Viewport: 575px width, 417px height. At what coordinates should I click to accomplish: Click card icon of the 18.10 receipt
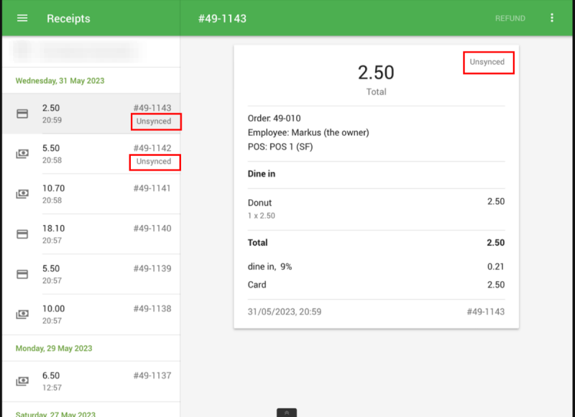pos(22,234)
